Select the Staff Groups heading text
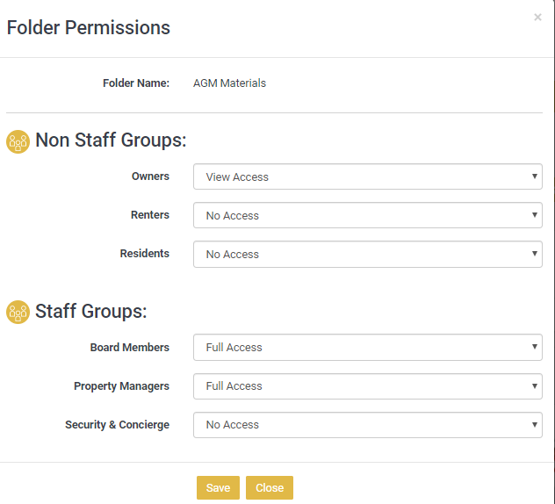 90,311
